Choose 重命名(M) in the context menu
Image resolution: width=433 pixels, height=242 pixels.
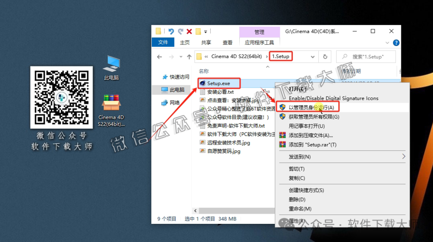coord(300,209)
